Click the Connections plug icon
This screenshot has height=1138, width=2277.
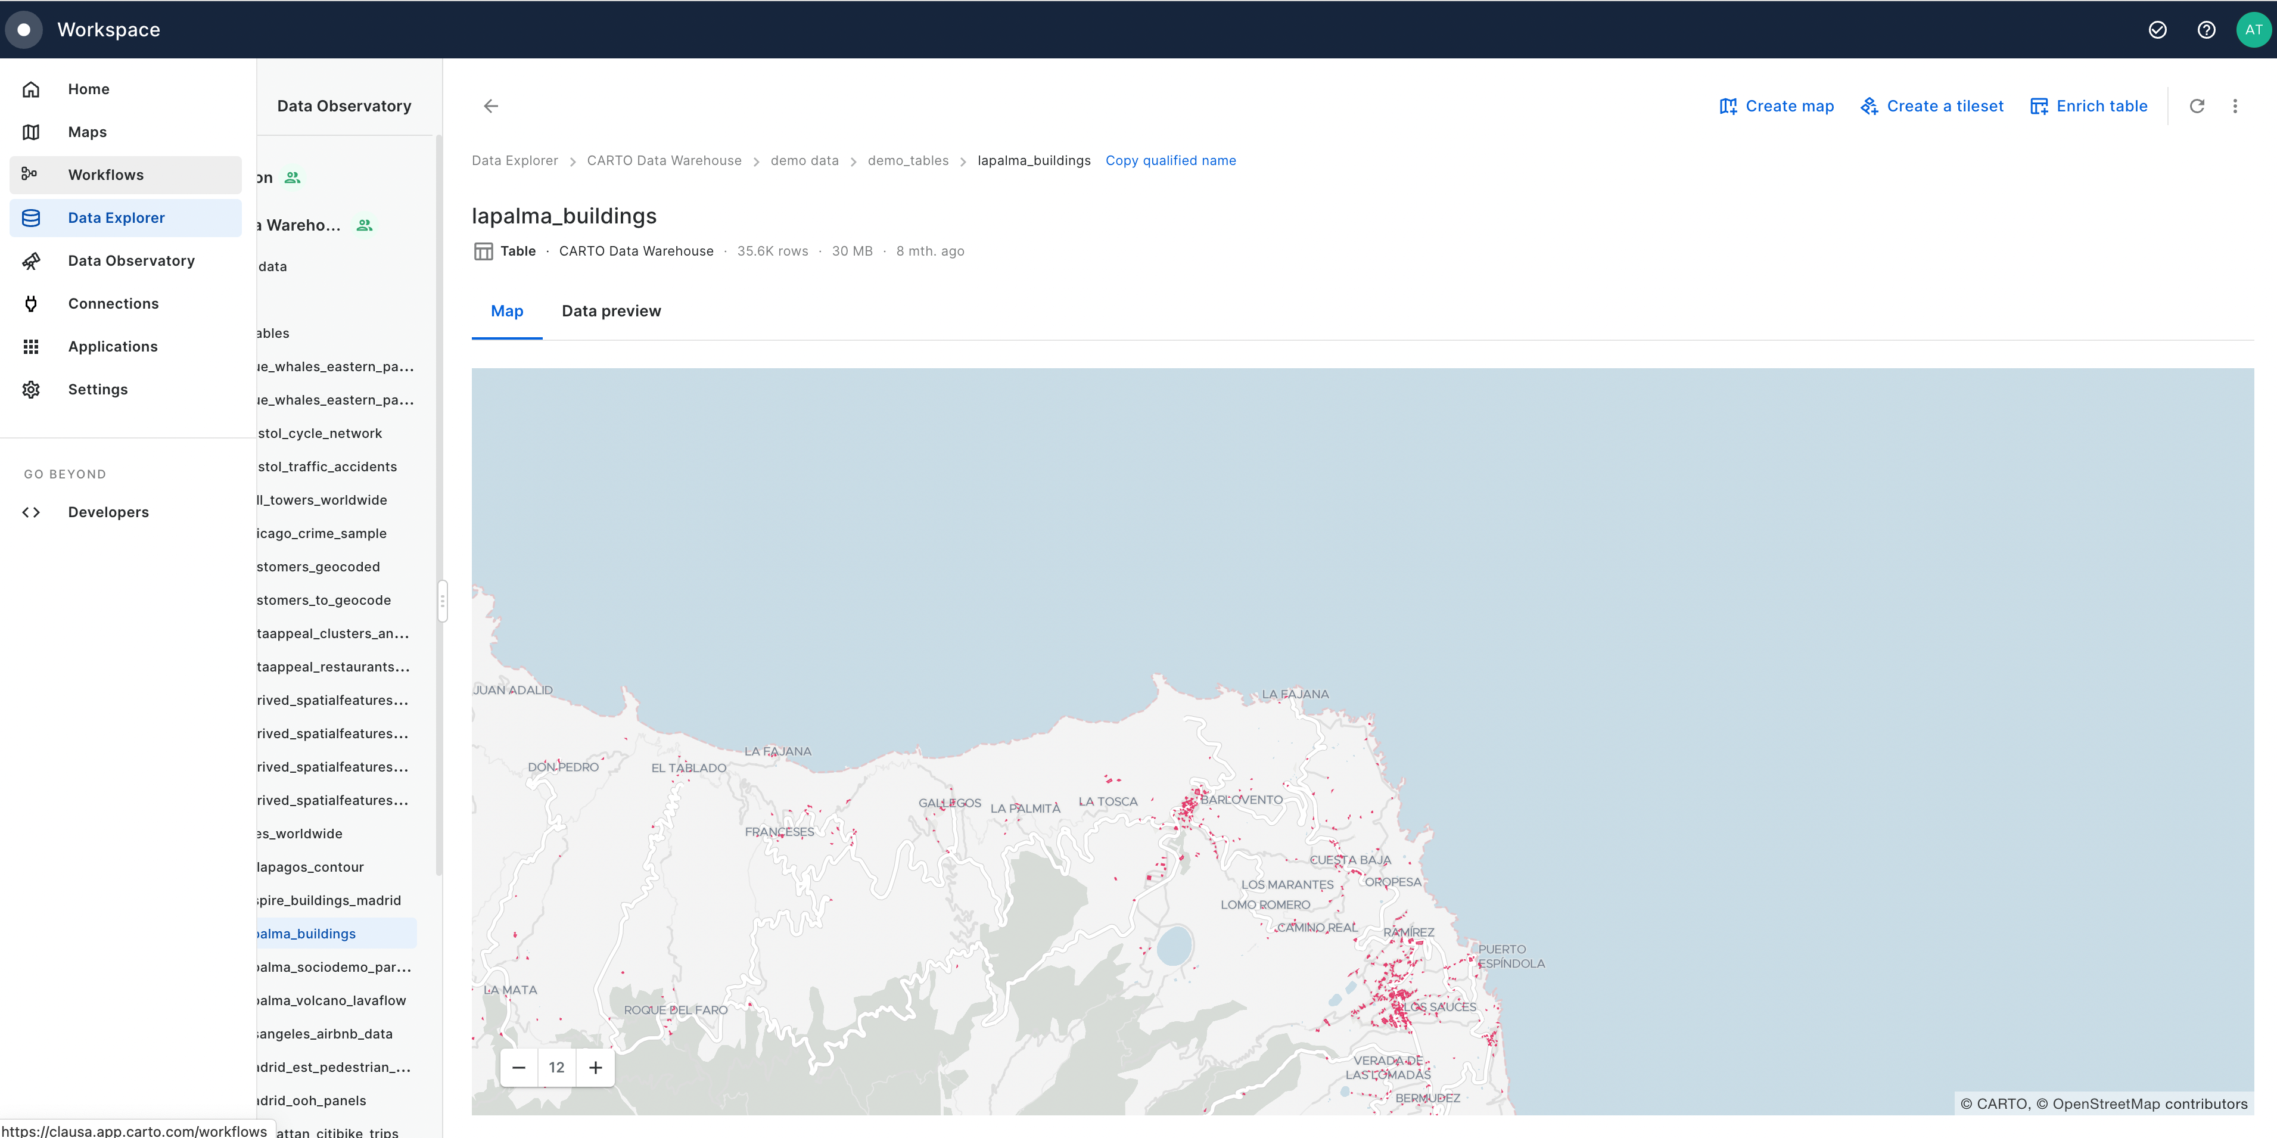pyautogui.click(x=31, y=303)
